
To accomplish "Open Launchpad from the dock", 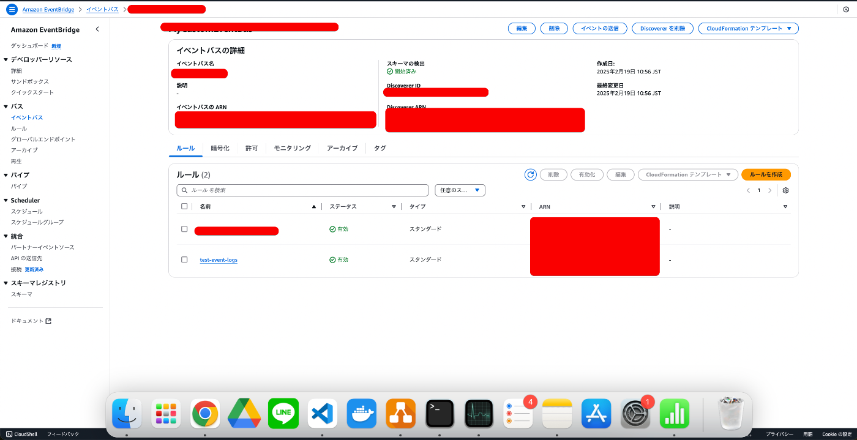I will coord(166,414).
